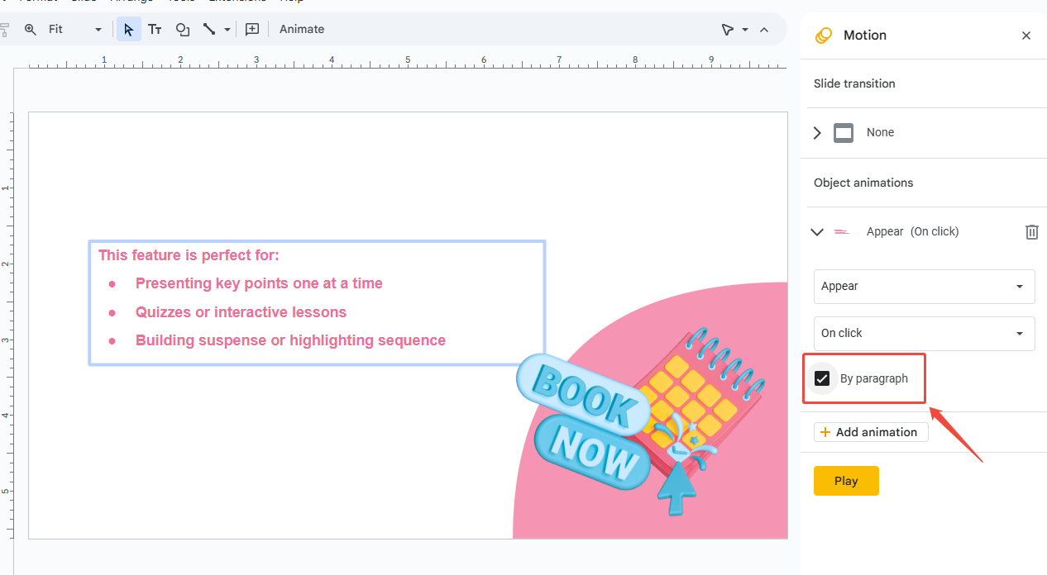Click the Add animation button
Screen dimensions: 1047x575
[870, 431]
